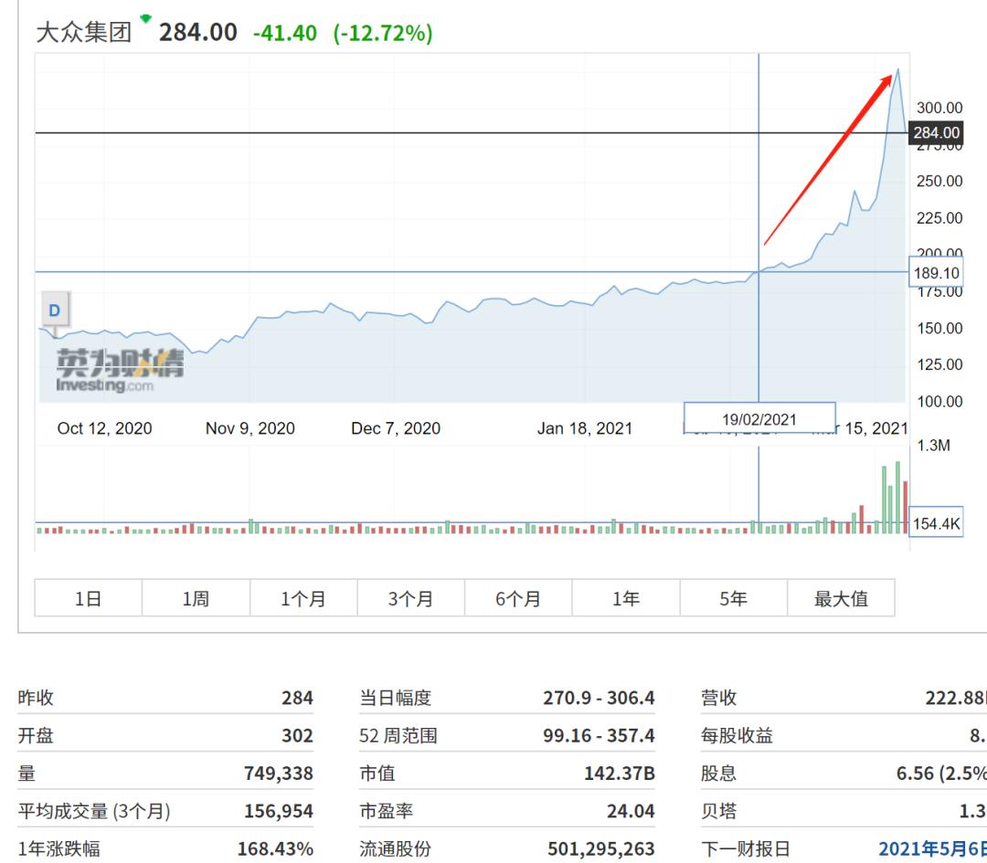987x863 pixels.
Task: Click the 股息 label
Action: click(719, 774)
